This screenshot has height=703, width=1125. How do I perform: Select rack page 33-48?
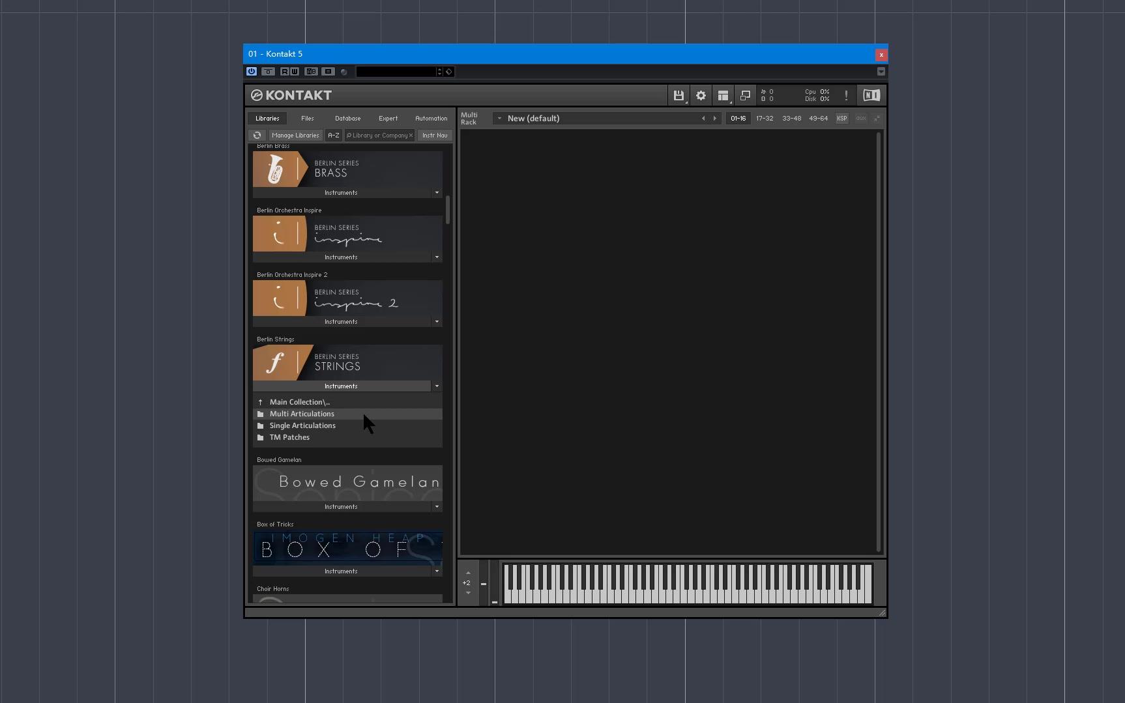tap(792, 119)
